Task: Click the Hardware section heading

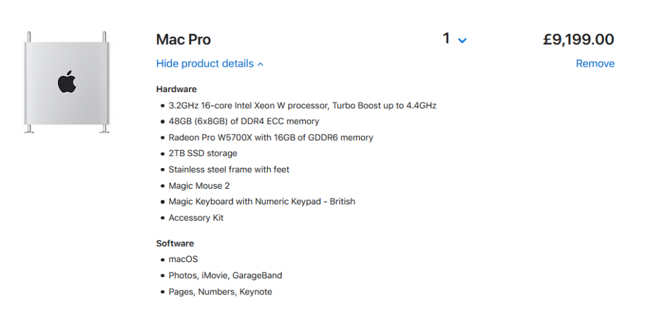Action: point(177,90)
